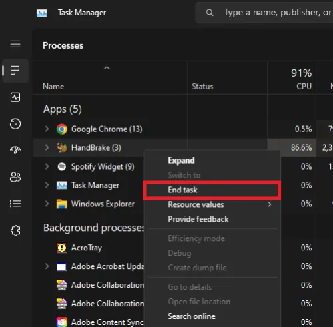333x327 pixels.
Task: Click the Background processes group heading
Action: click(x=94, y=228)
